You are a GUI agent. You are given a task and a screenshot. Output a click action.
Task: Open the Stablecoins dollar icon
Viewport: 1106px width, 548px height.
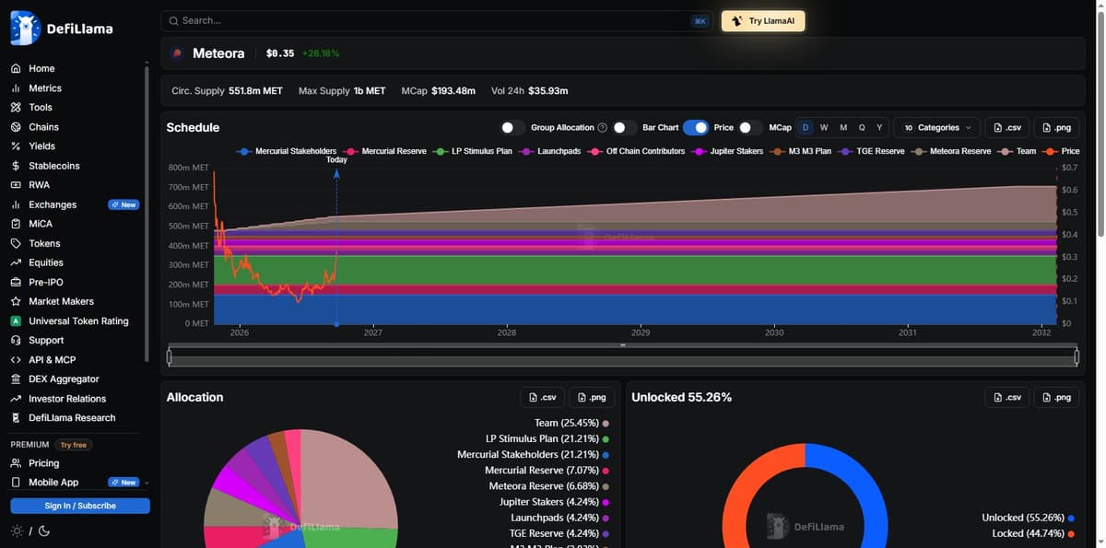tap(16, 166)
